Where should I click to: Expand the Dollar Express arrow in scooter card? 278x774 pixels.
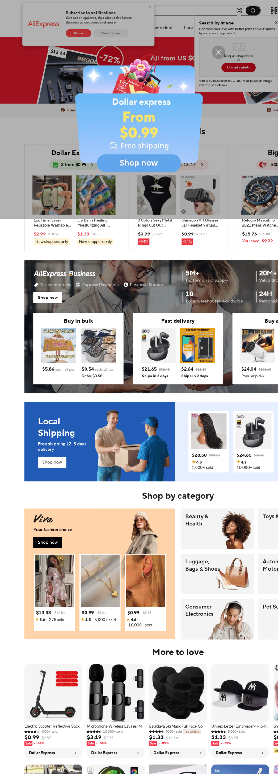[x=76, y=753]
